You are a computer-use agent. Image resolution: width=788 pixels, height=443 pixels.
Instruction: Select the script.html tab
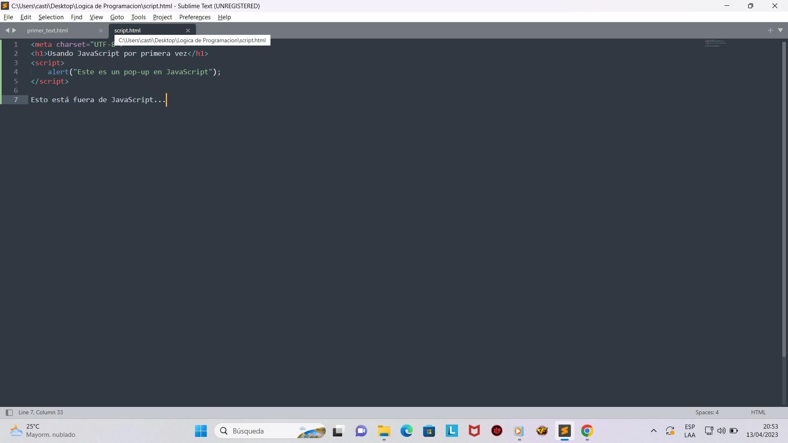(x=127, y=30)
